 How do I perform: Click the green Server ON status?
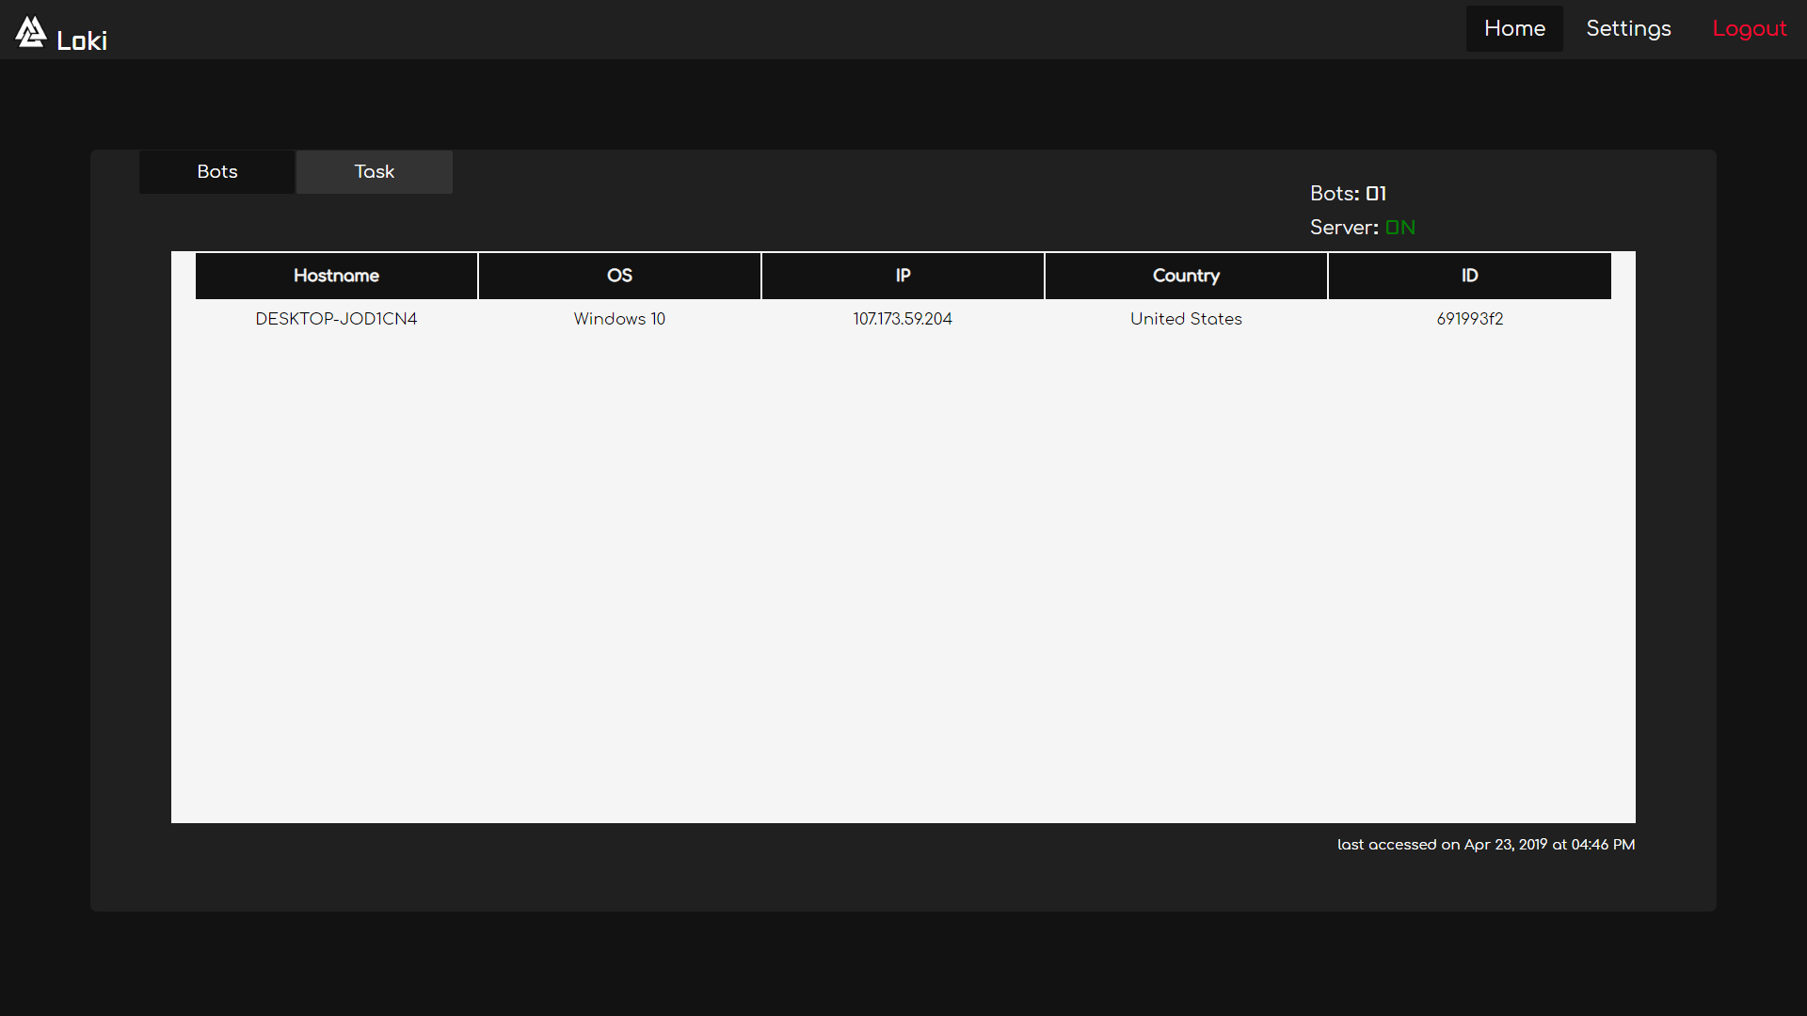[1399, 228]
